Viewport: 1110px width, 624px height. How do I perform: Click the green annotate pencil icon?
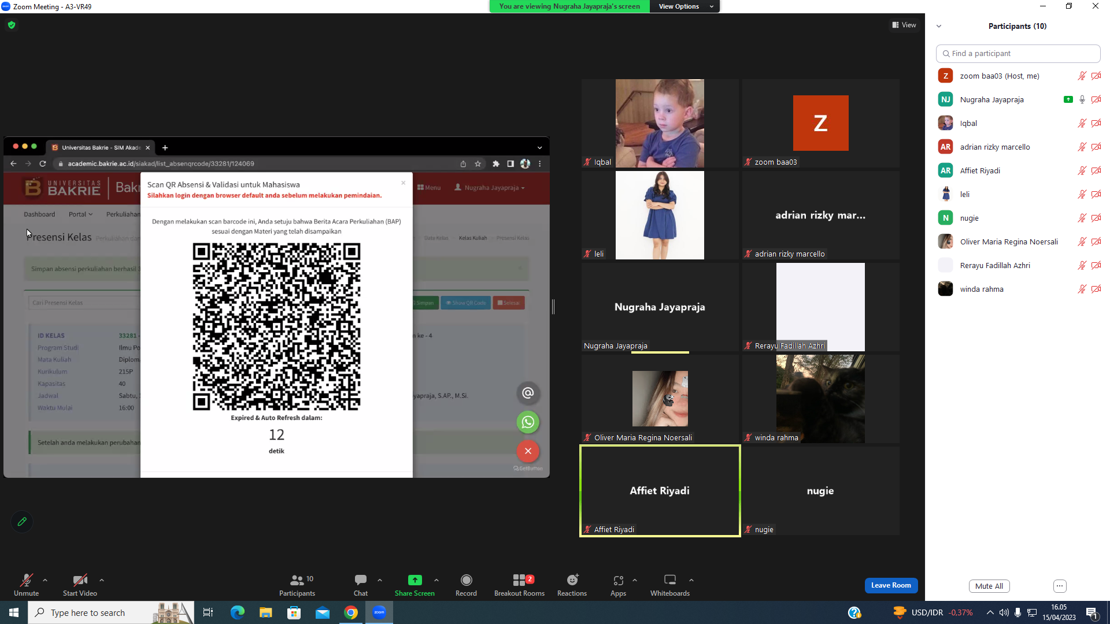[22, 522]
